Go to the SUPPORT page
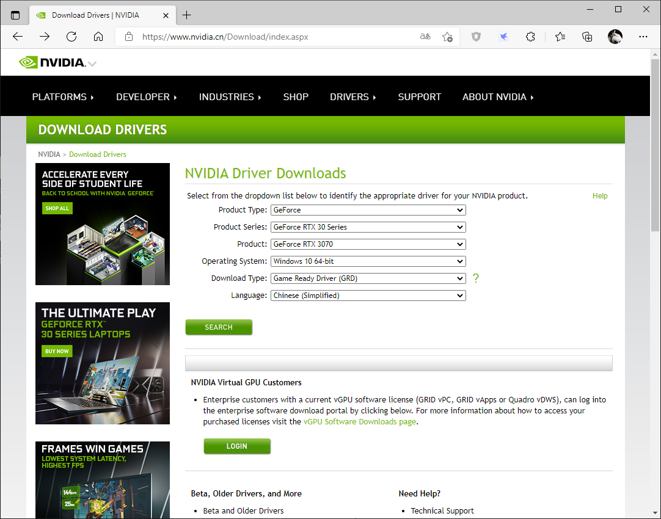661x519 pixels. 420,97
